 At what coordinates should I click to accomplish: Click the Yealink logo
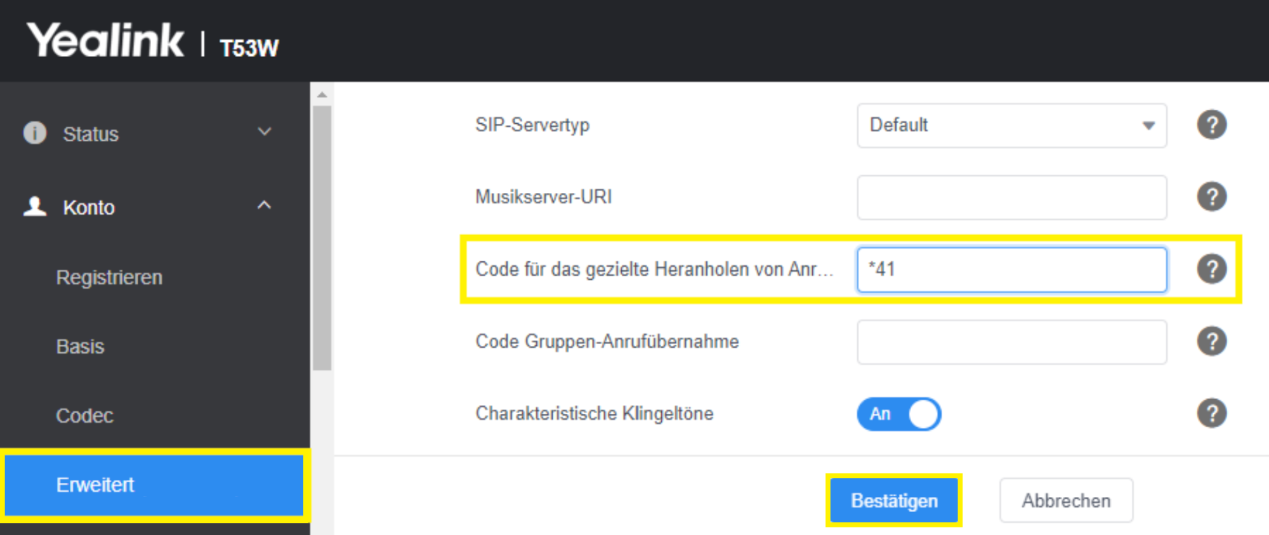[105, 40]
